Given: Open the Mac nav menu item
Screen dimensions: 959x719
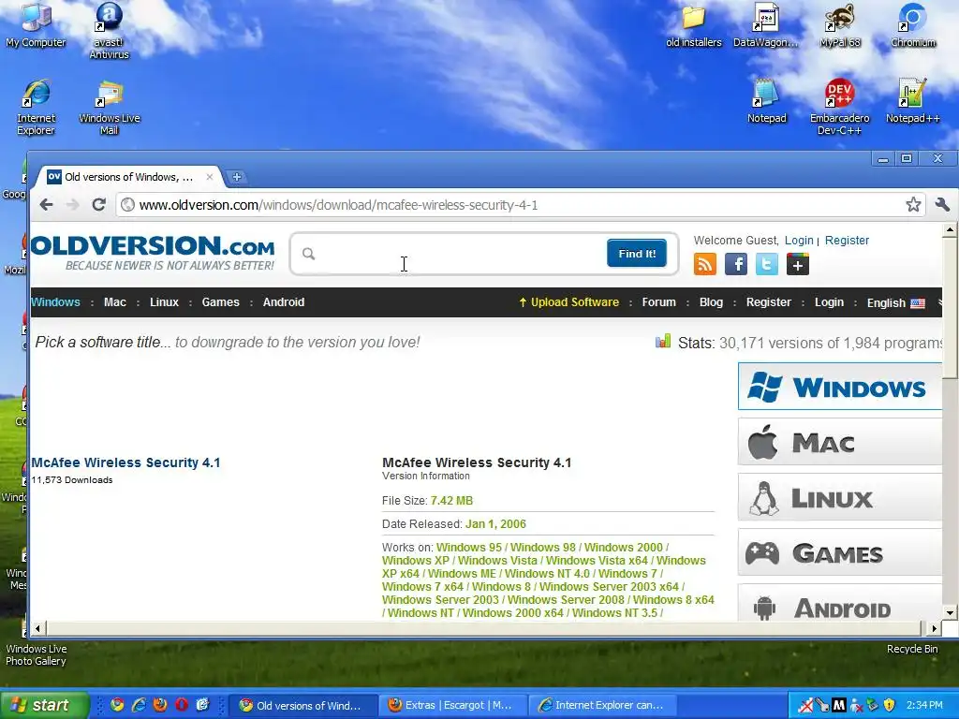Looking at the screenshot, I should (x=115, y=302).
